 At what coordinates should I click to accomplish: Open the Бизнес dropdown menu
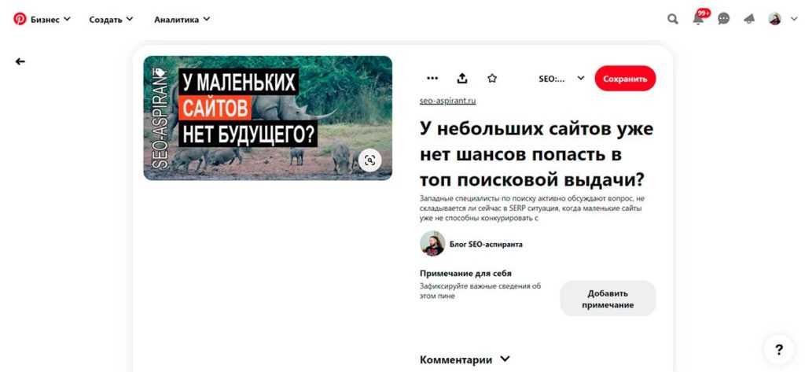click(x=50, y=19)
